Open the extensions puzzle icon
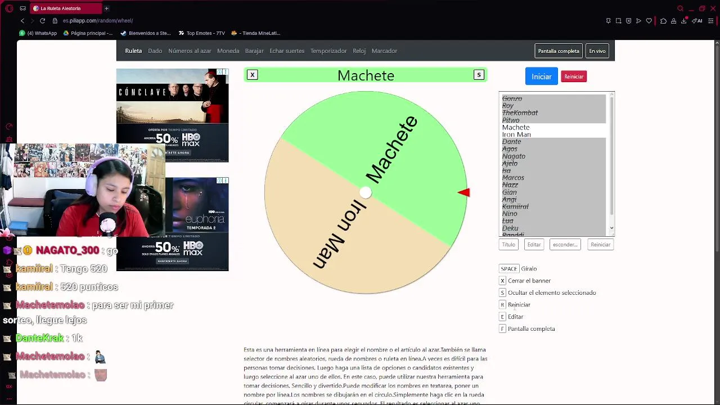Viewport: 720px width, 405px height. tap(663, 21)
